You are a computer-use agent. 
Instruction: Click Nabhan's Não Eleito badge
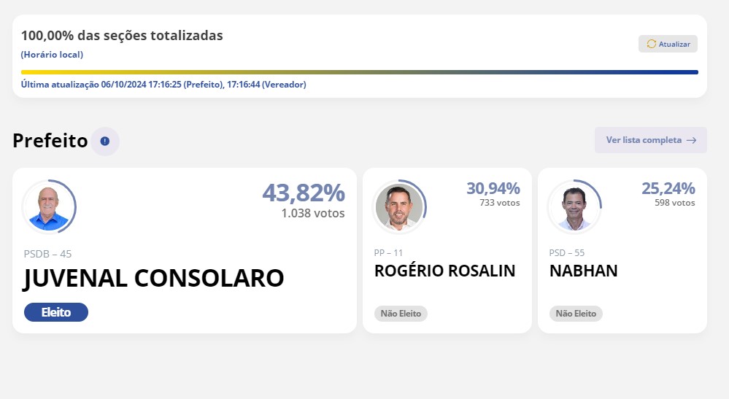(576, 314)
